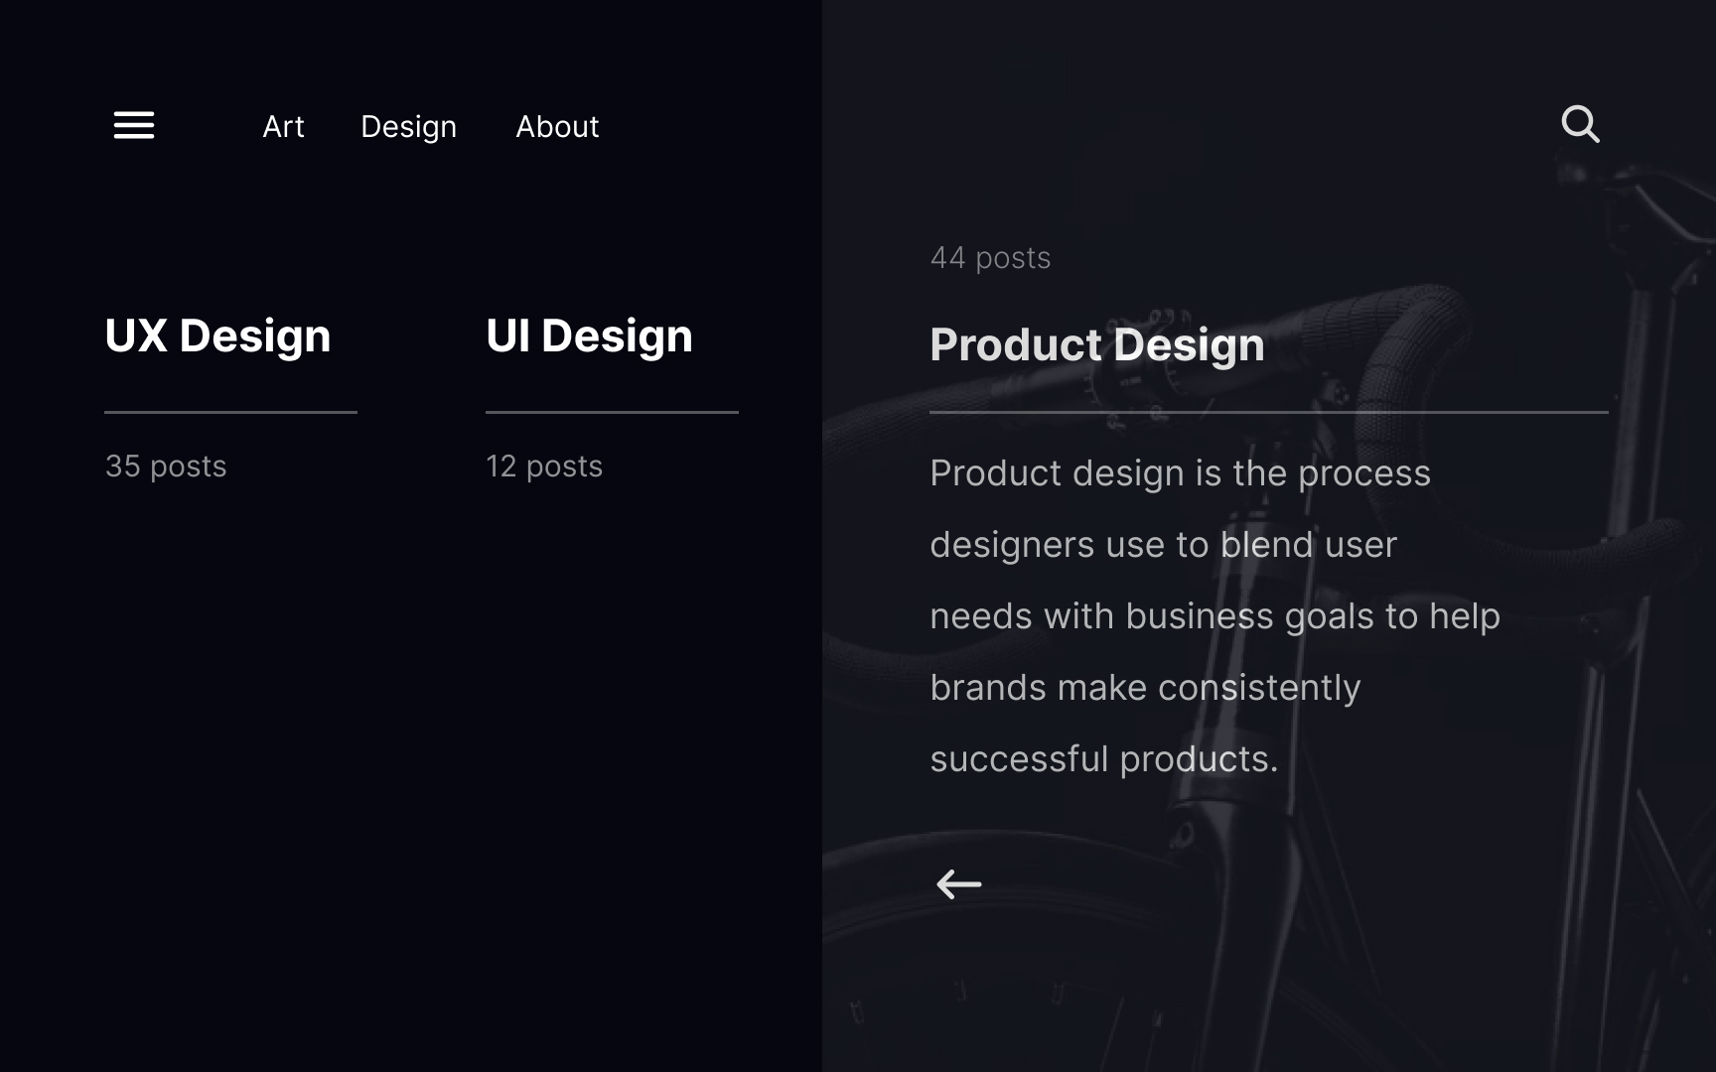
Task: Select the hamburger icon's top bar
Action: point(133,112)
